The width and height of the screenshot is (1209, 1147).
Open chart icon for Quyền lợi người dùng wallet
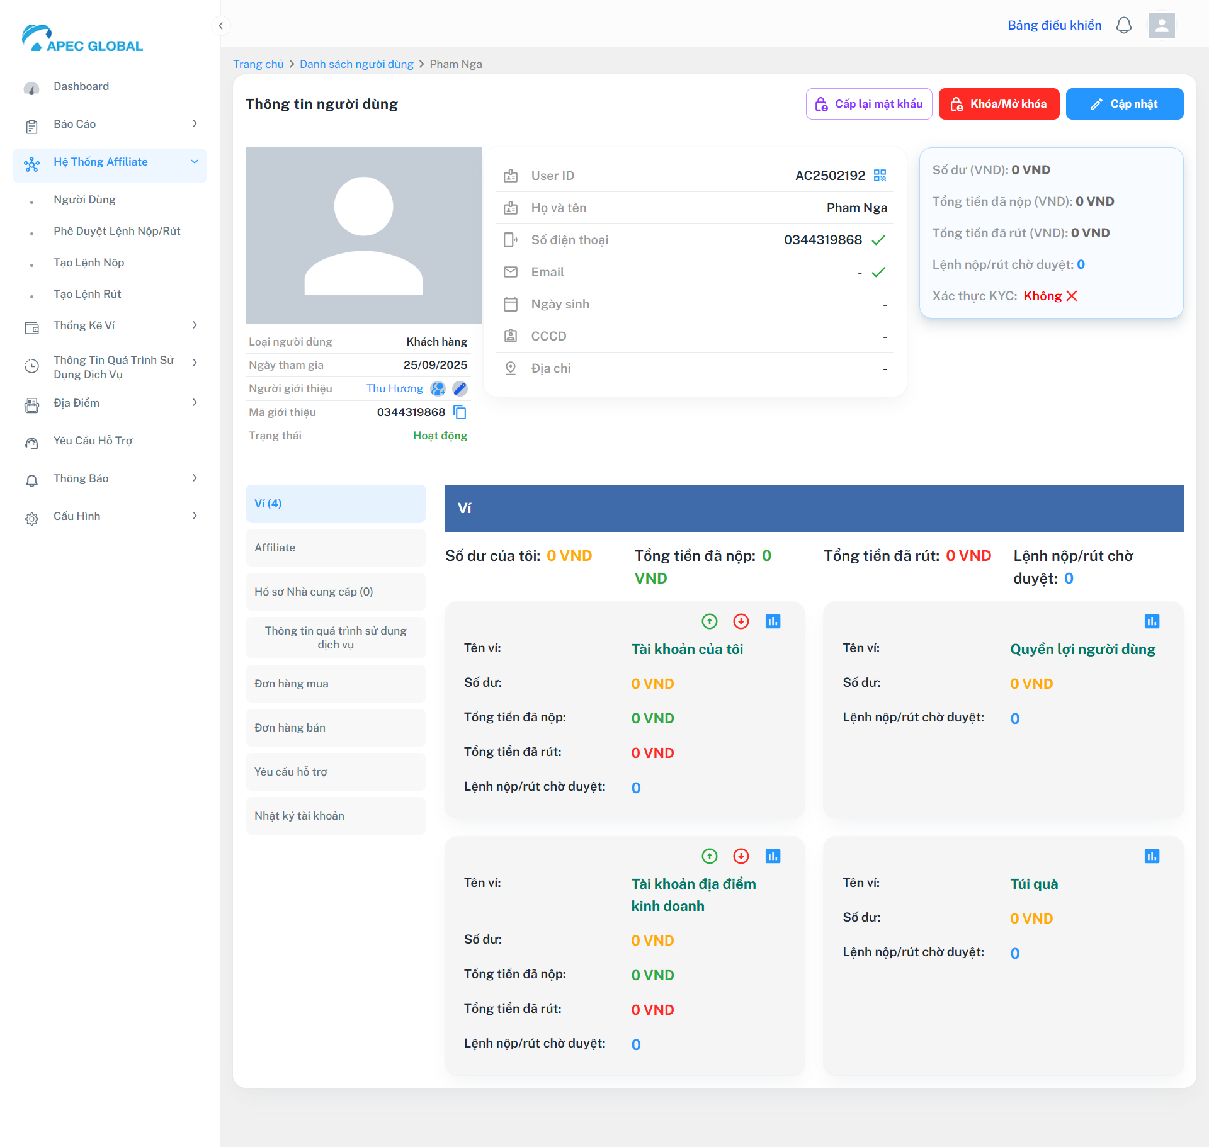1151,621
